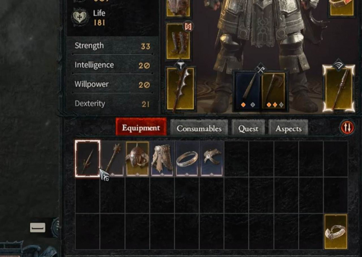Select the fur chest armor item
Viewport: 362px width, 257px height.
162,158
